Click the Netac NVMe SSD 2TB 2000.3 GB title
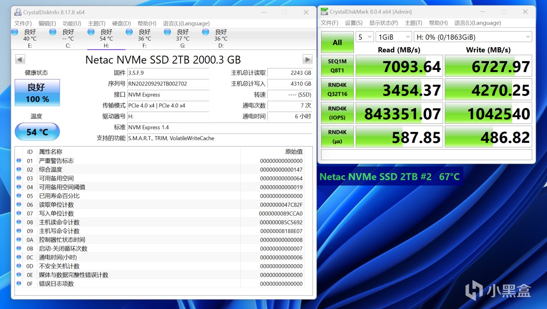The height and width of the screenshot is (309, 547). (x=163, y=60)
